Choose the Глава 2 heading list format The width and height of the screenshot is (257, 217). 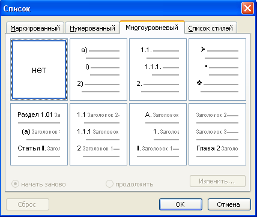pyautogui.click(x=217, y=134)
